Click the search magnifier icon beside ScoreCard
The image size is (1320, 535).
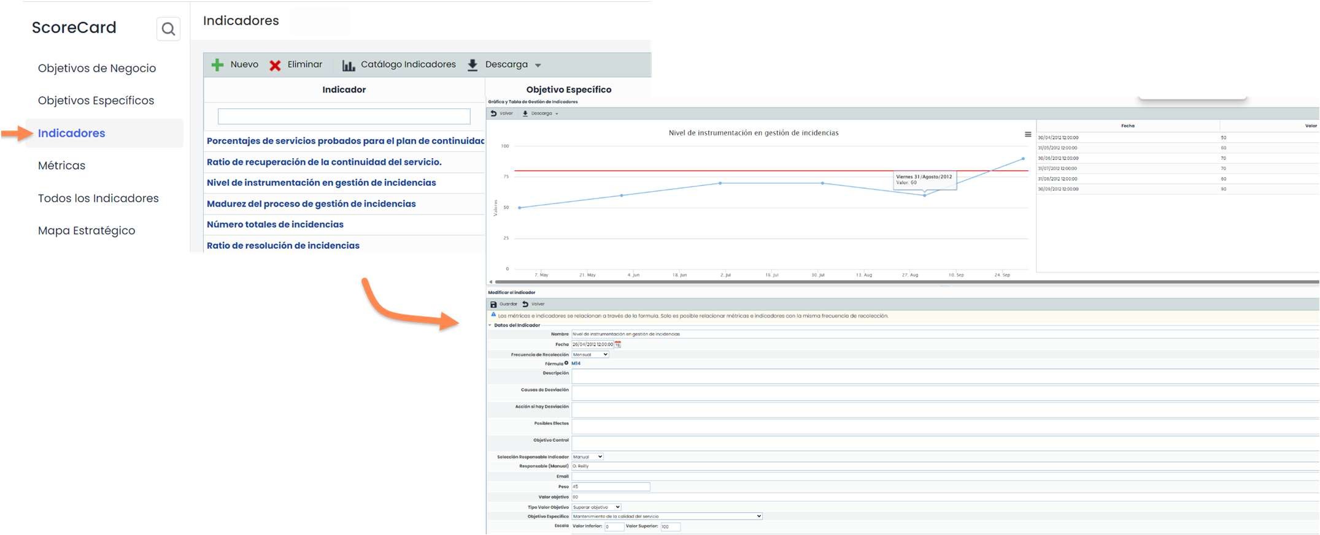point(168,29)
